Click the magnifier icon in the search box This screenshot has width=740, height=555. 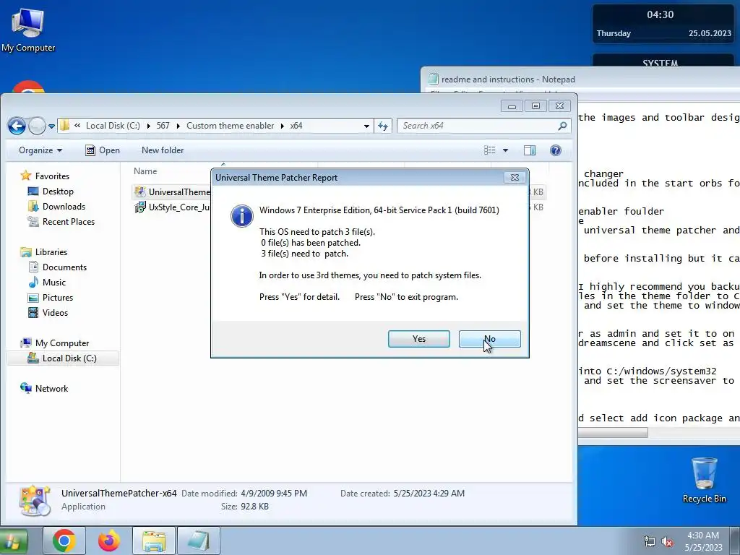[562, 126]
